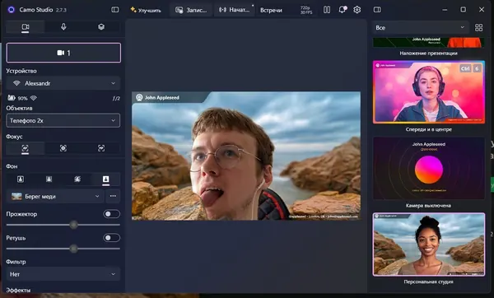Select the no background effect icon
Screen dimensions: 494x298
click(x=21, y=179)
